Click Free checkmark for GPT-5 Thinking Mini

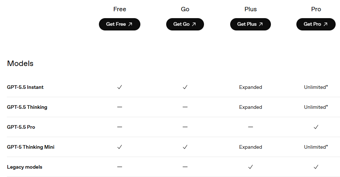(x=120, y=147)
